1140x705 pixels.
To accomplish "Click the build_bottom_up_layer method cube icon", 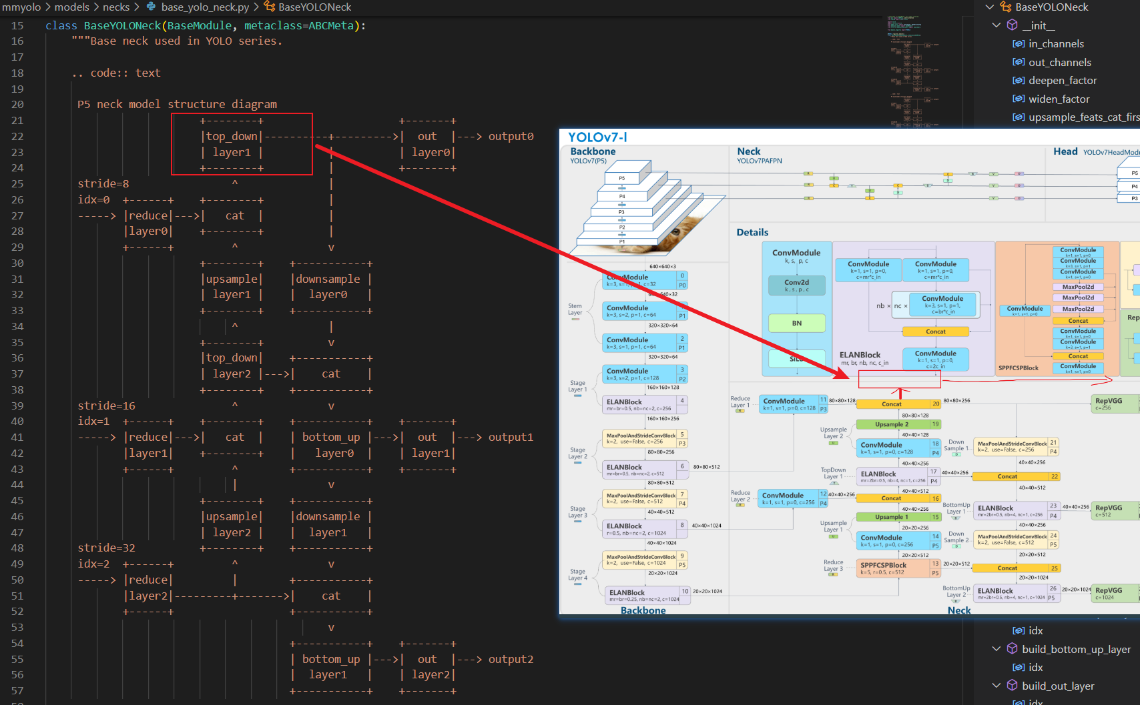I will [1012, 648].
